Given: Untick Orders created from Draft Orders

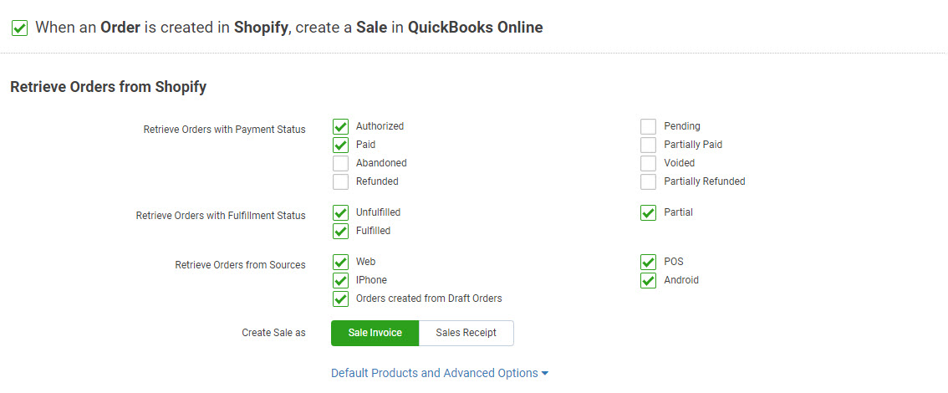Looking at the screenshot, I should click(340, 299).
